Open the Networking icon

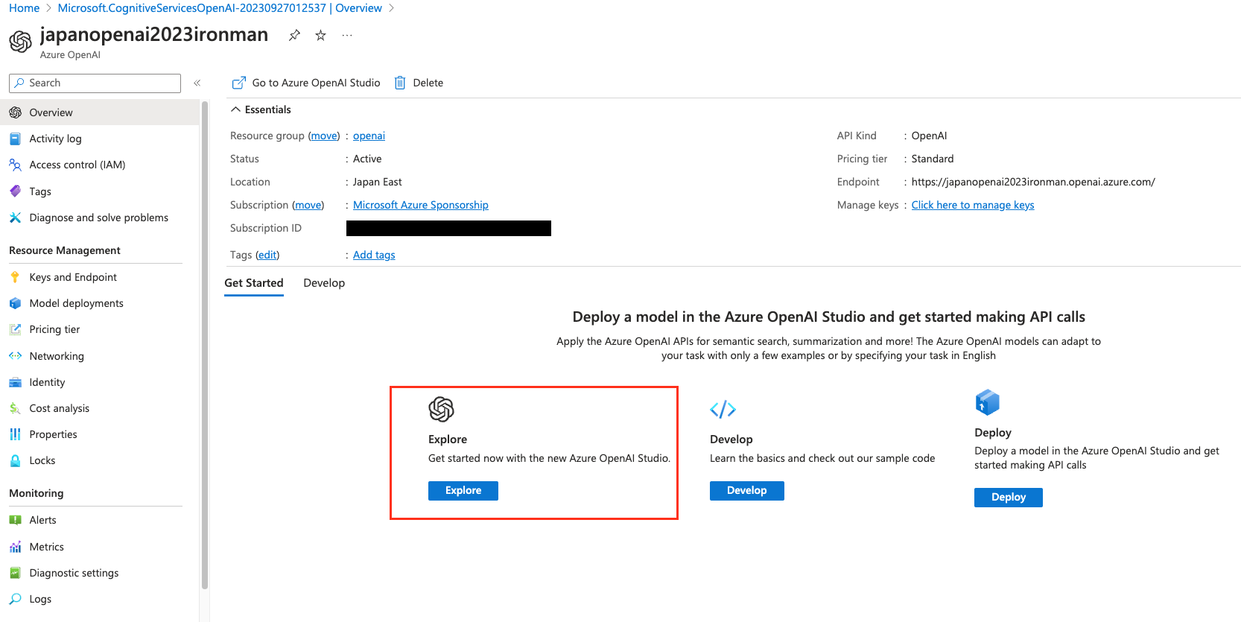15,356
